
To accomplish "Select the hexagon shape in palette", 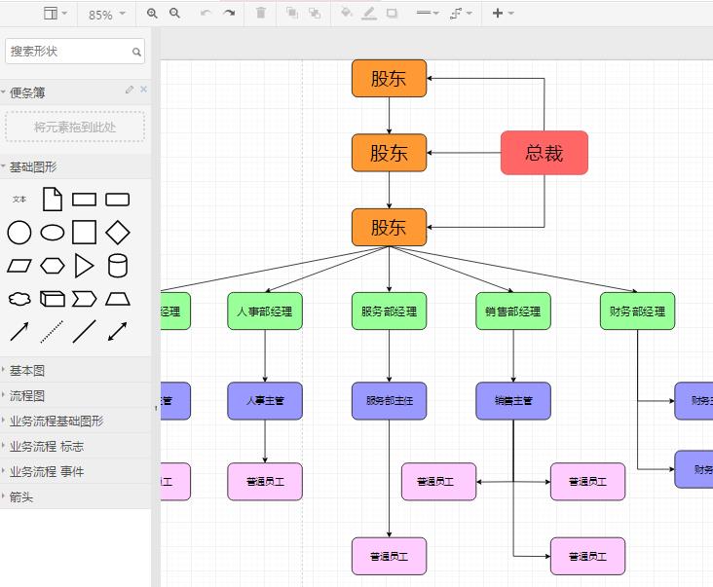I will click(53, 266).
